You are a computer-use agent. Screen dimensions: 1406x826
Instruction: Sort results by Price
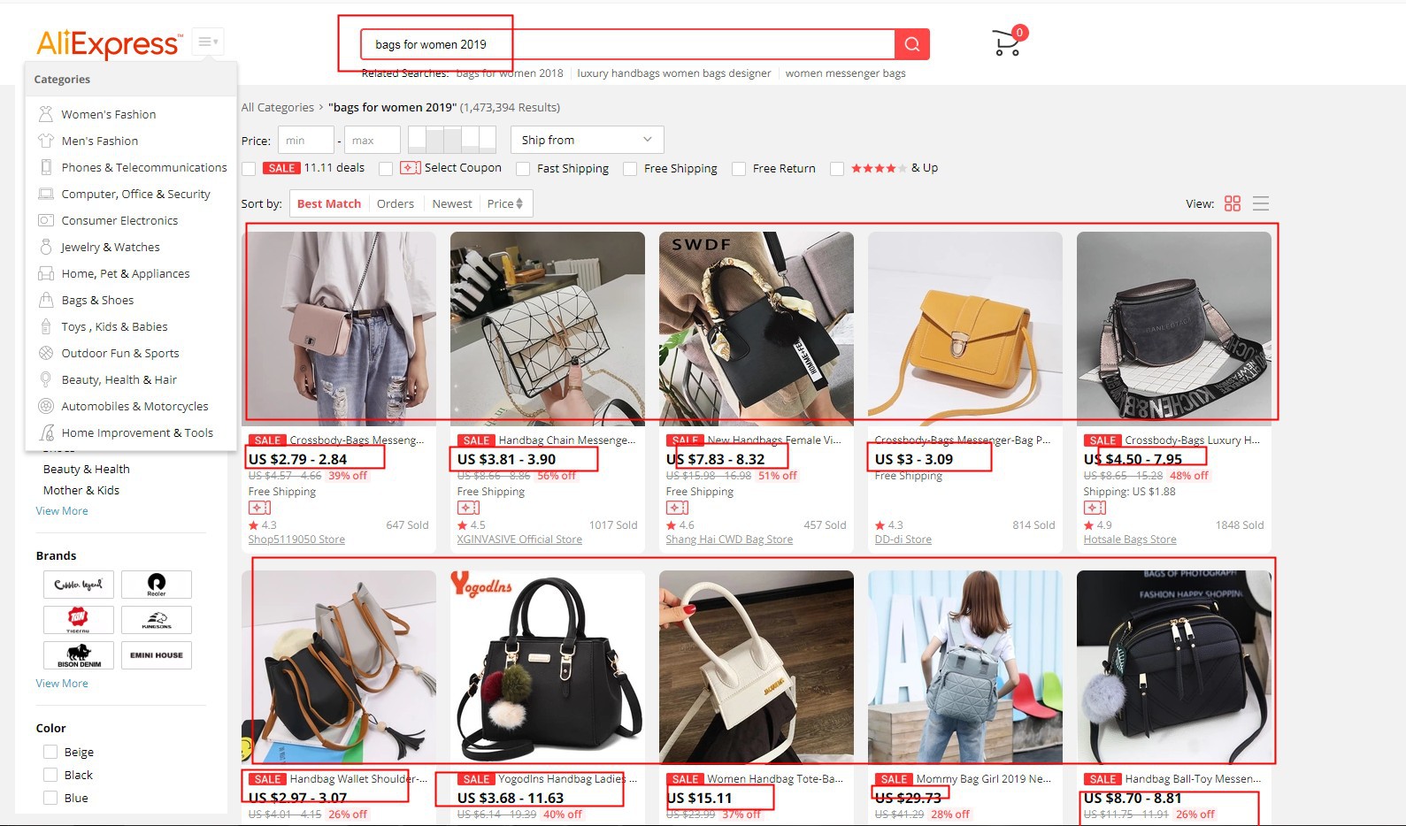(505, 203)
